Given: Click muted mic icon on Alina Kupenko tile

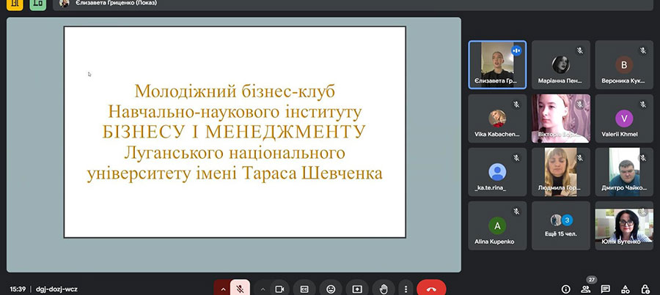Looking at the screenshot, I should [x=516, y=212].
